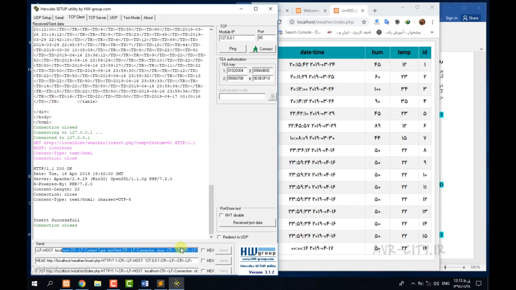Check the NVT disable option

[221, 215]
